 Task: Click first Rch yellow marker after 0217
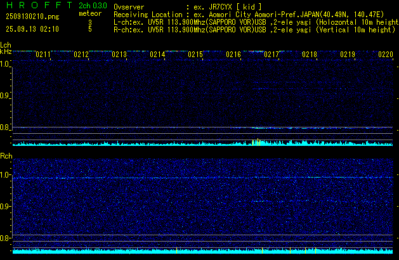coord(290,250)
